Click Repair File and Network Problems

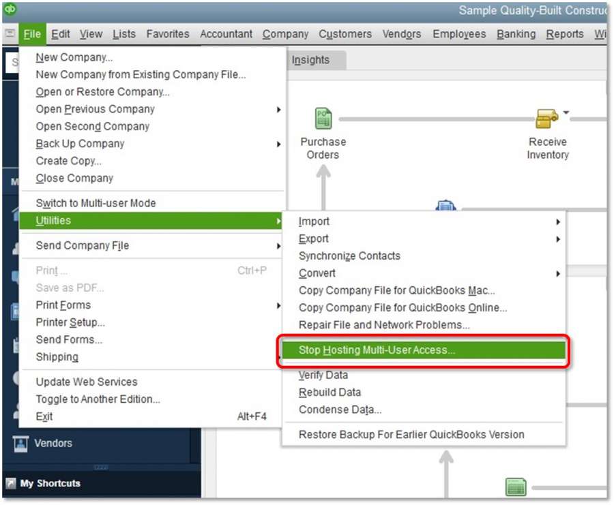coord(384,325)
